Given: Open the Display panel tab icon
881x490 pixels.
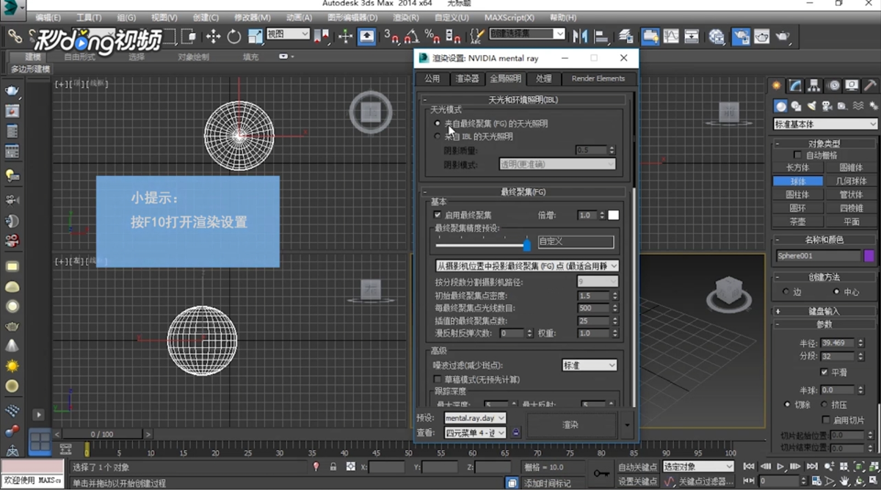Looking at the screenshot, I should (x=852, y=85).
